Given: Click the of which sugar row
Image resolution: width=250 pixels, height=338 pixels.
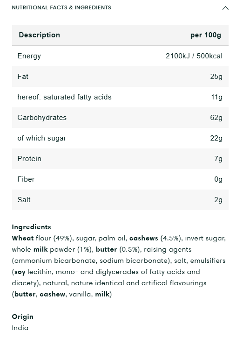Looking at the screenshot, I should pyautogui.click(x=120, y=138).
